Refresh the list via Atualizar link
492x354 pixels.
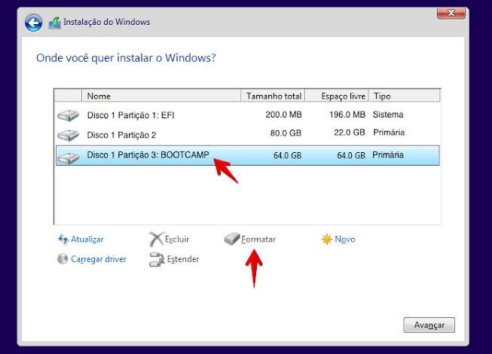(x=87, y=240)
